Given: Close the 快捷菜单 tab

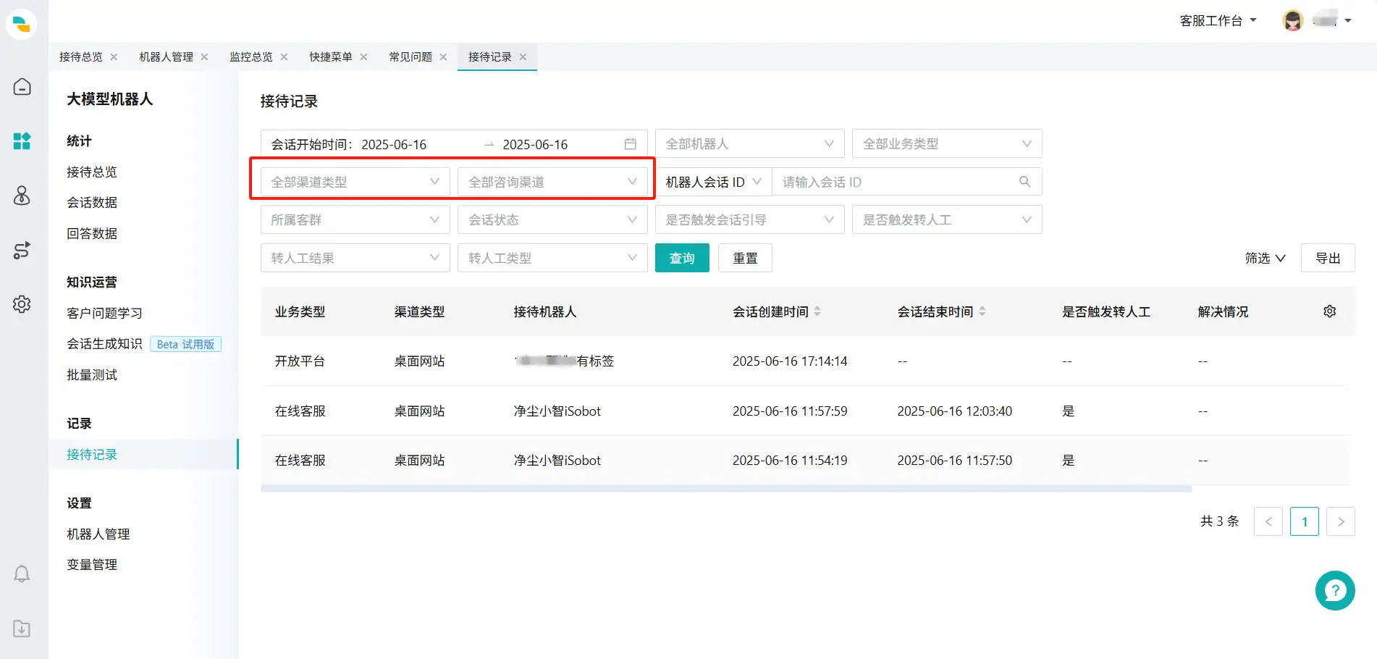Looking at the screenshot, I should coord(363,57).
